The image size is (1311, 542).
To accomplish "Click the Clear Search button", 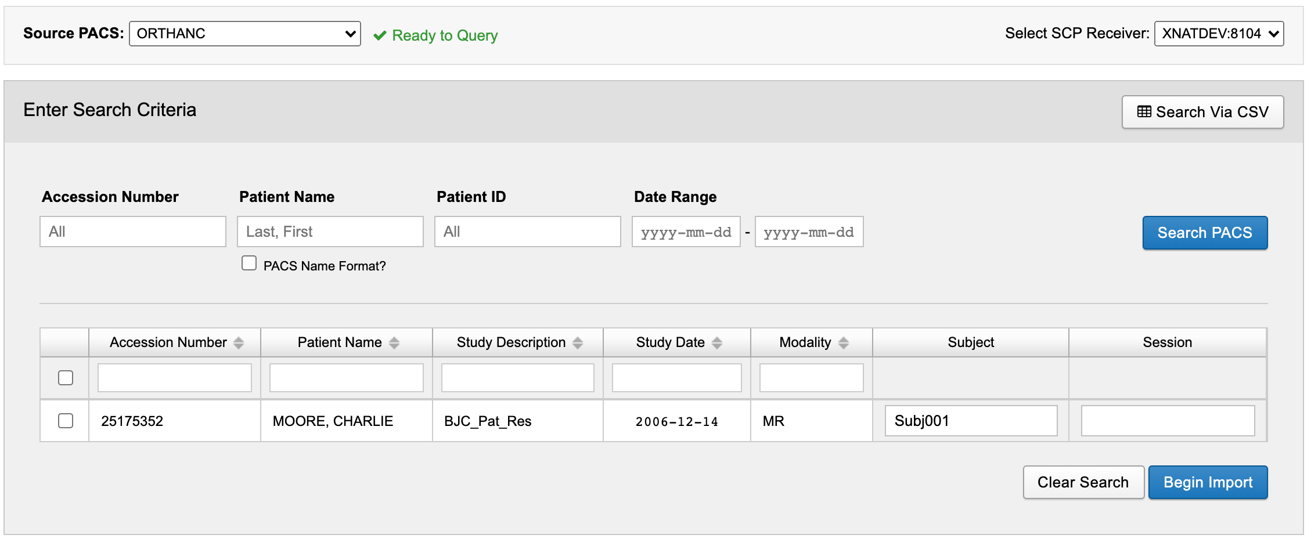I will point(1083,482).
